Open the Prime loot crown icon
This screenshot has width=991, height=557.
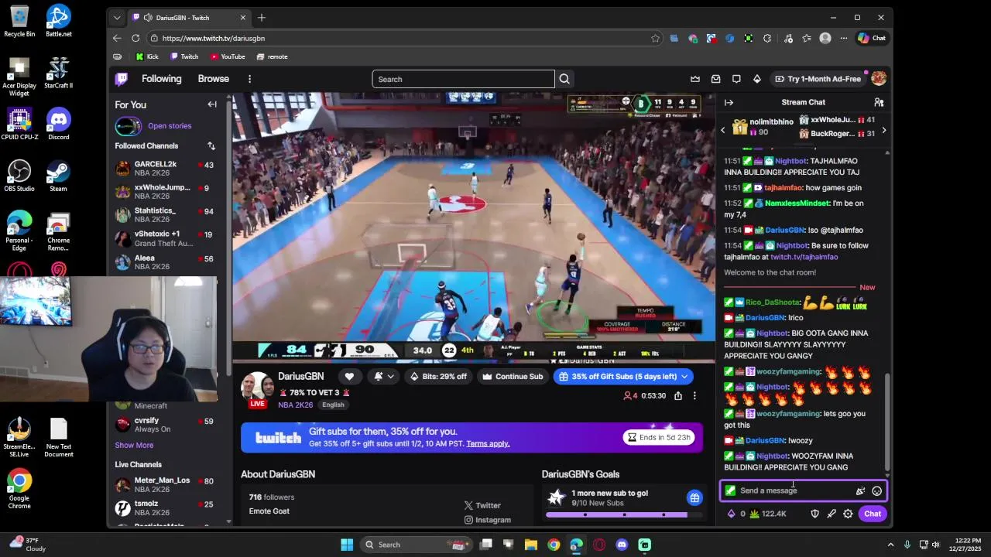pyautogui.click(x=695, y=79)
